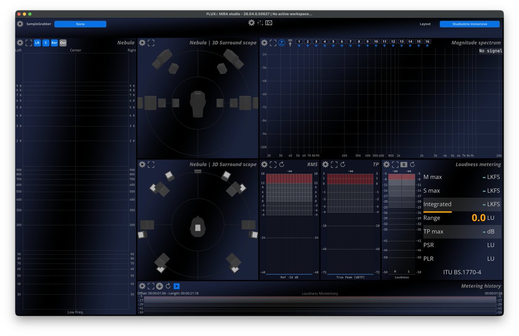Select the TP max row
This screenshot has width=519, height=336.
462,232
